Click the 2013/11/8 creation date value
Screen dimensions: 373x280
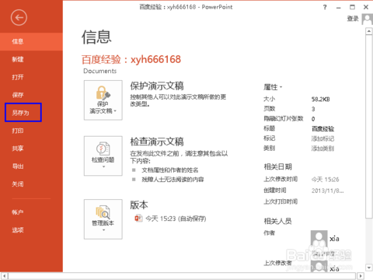point(327,191)
